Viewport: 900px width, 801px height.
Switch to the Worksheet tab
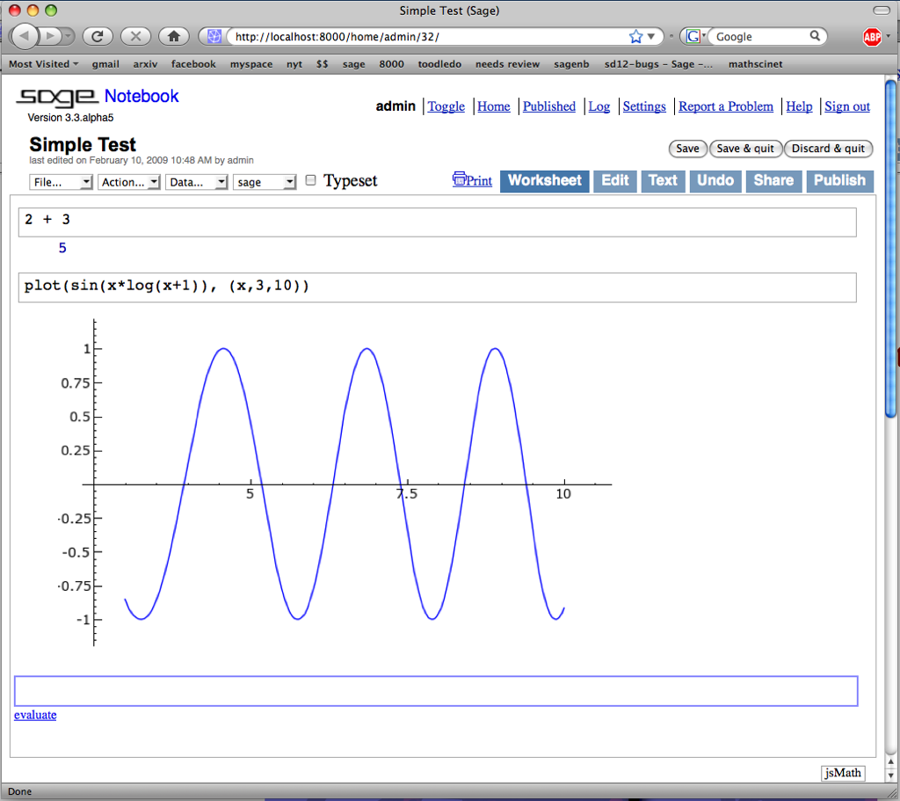click(545, 181)
